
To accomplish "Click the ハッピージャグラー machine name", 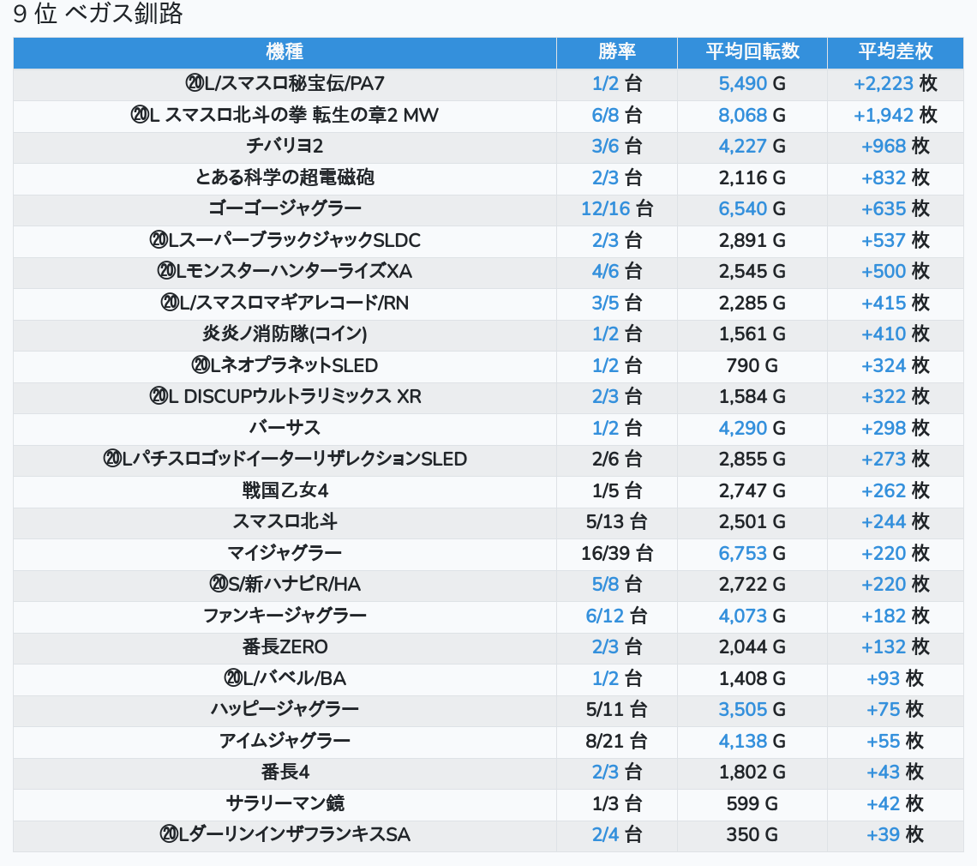I will 285,709.
